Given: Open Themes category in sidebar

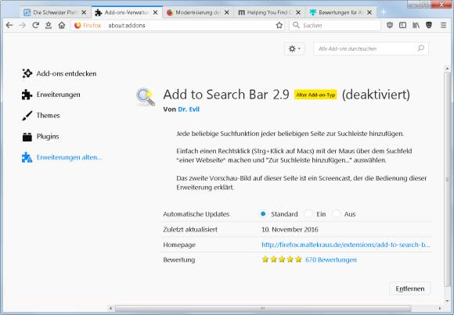Looking at the screenshot, I should [x=41, y=116].
